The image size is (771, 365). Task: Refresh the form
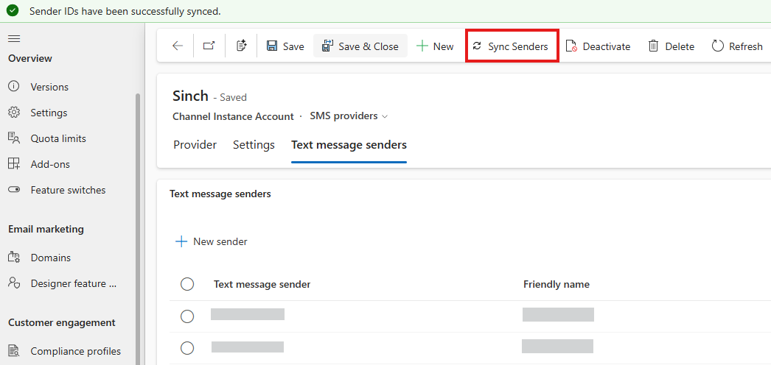point(737,46)
